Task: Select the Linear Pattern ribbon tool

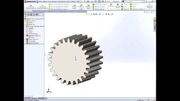Action: [118, 6]
